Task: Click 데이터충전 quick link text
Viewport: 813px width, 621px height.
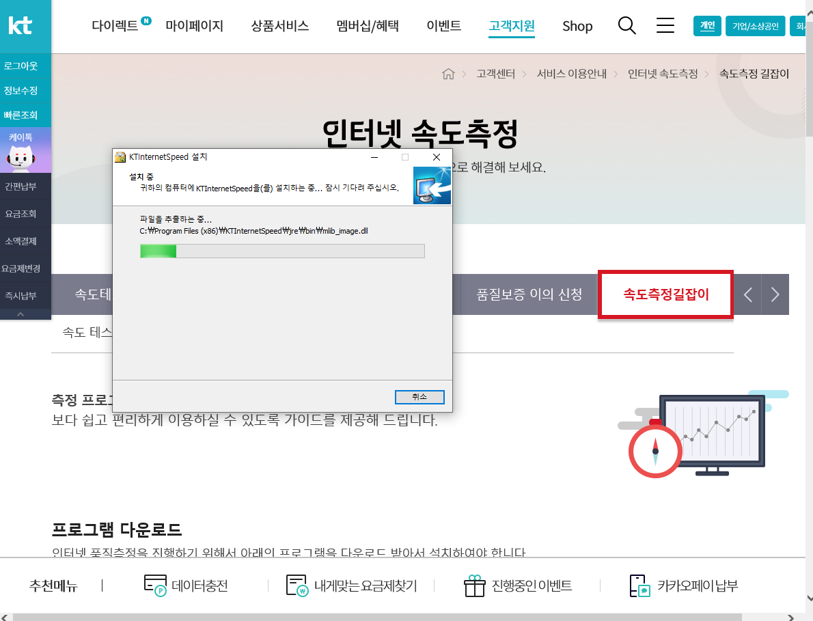Action: pos(199,585)
